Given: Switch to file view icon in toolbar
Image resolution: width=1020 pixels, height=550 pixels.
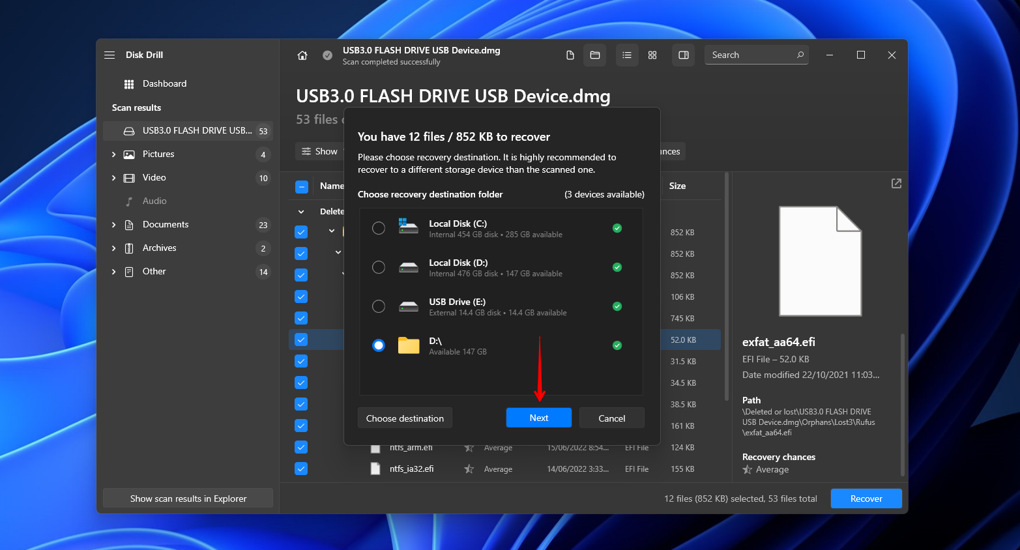Looking at the screenshot, I should click(x=570, y=55).
